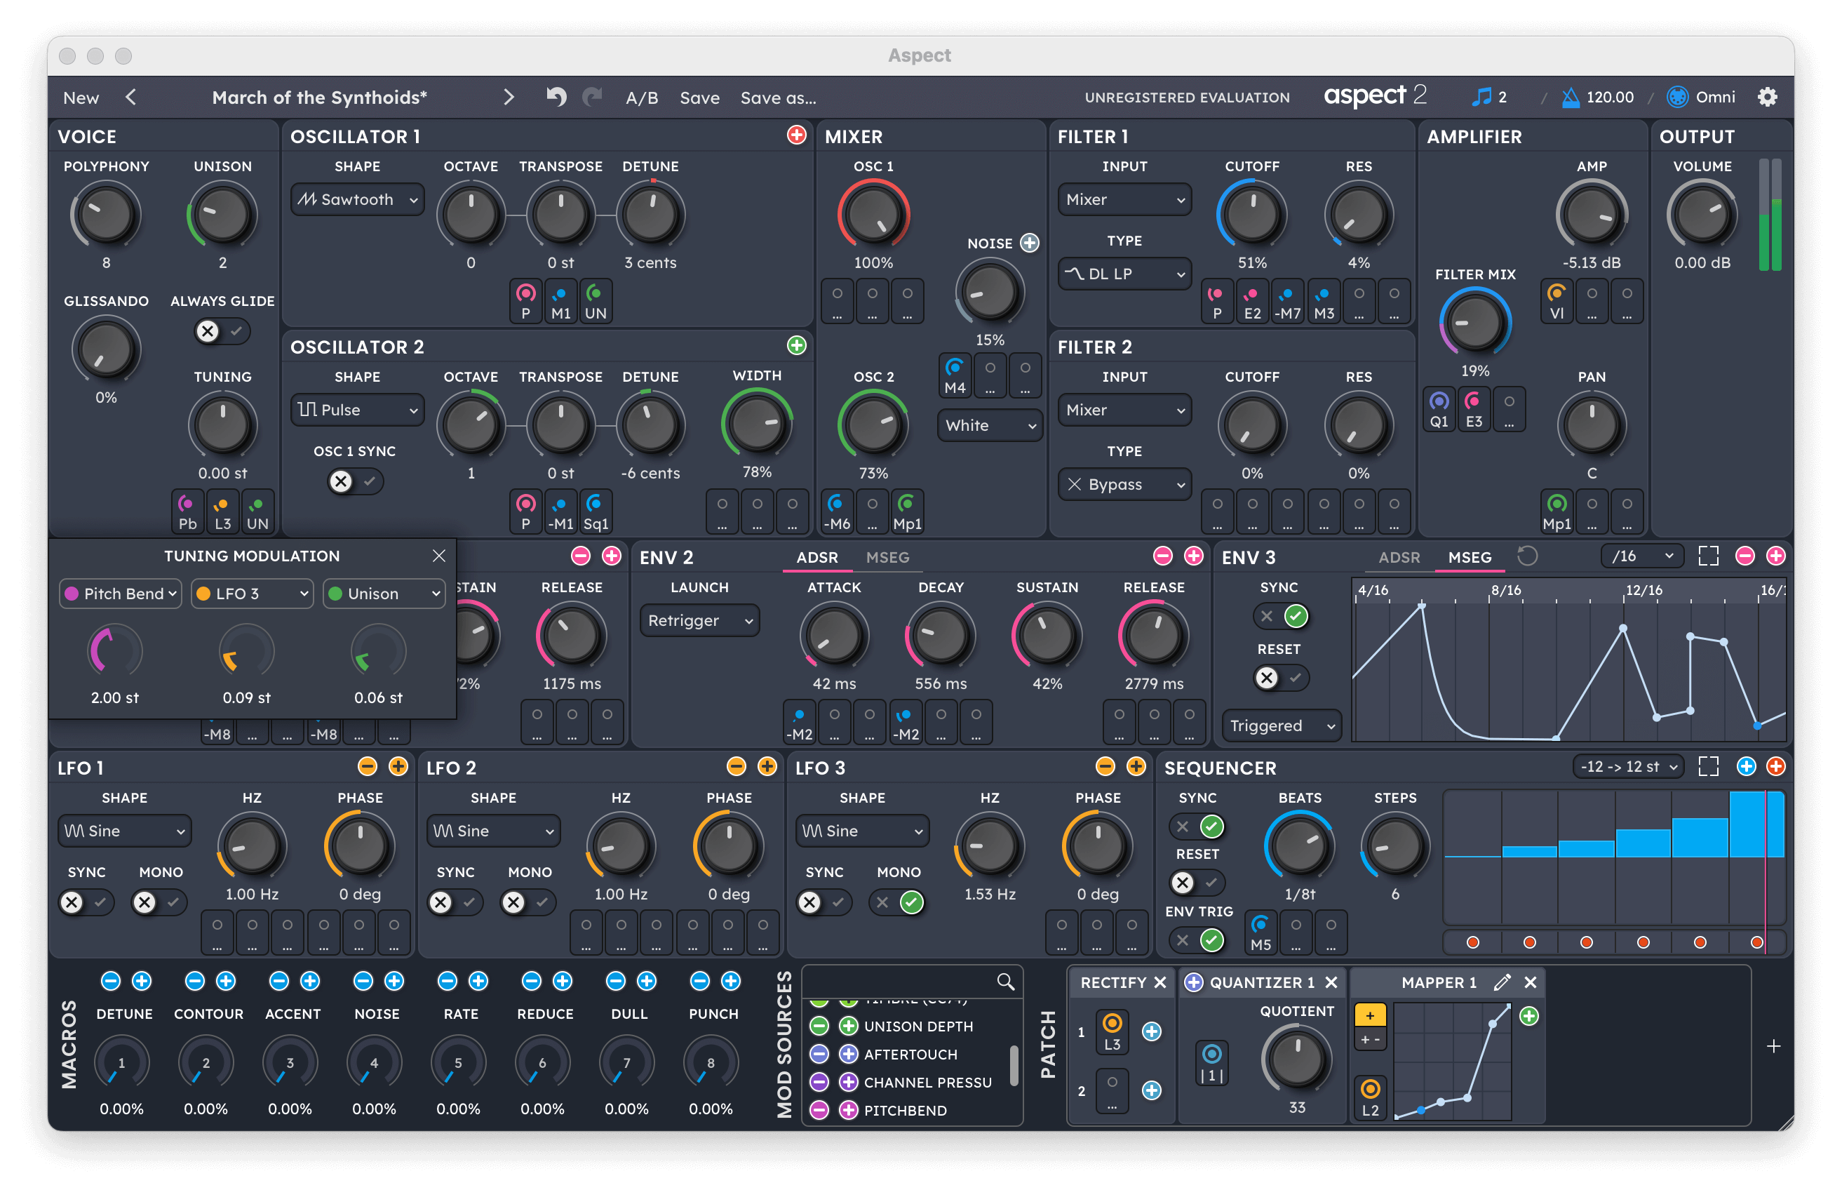Select the Mapper 1 module tab
Screen dimensions: 1842x1190
point(1439,982)
